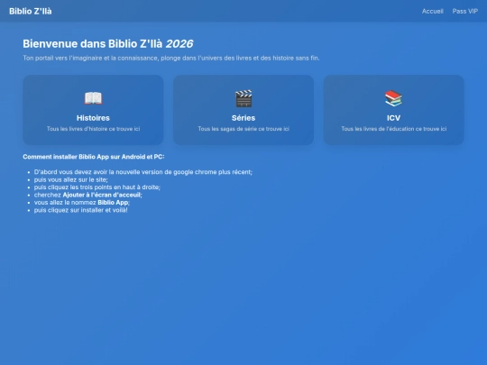The image size is (487, 365).
Task: Click the Biblio Z'Ilà site logo
Action: click(31, 11)
